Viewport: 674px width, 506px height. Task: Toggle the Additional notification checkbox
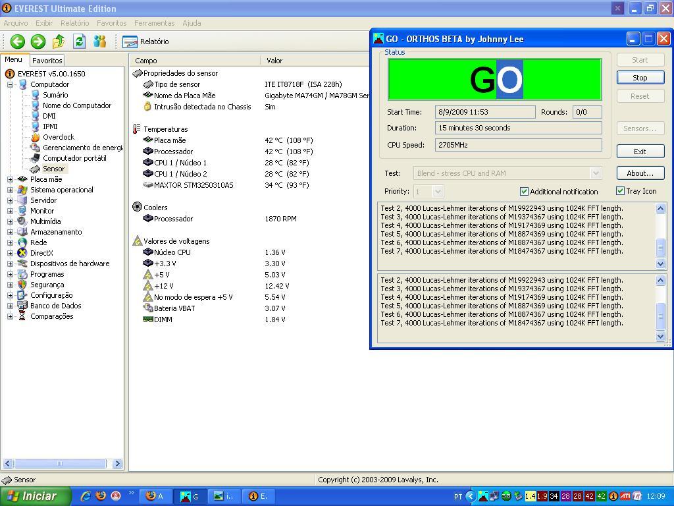click(524, 192)
